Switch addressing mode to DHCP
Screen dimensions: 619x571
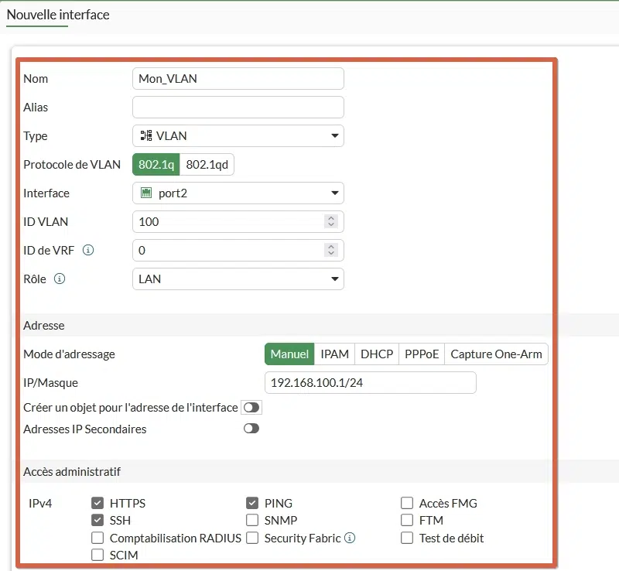click(x=376, y=354)
